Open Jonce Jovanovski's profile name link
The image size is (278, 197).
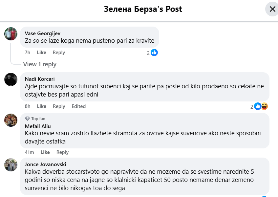pyautogui.click(x=45, y=164)
